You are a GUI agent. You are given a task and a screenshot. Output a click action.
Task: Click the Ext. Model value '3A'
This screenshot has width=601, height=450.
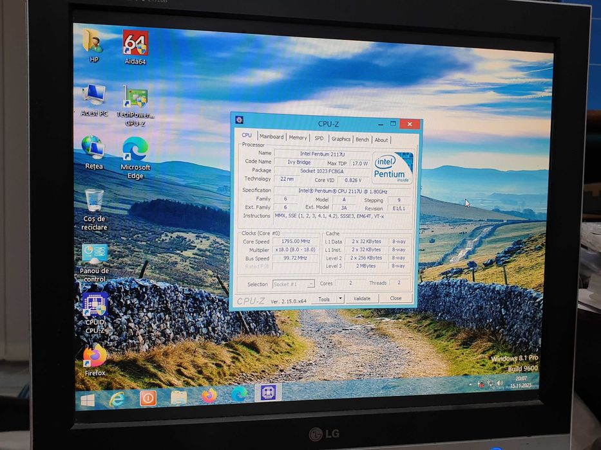tap(344, 208)
